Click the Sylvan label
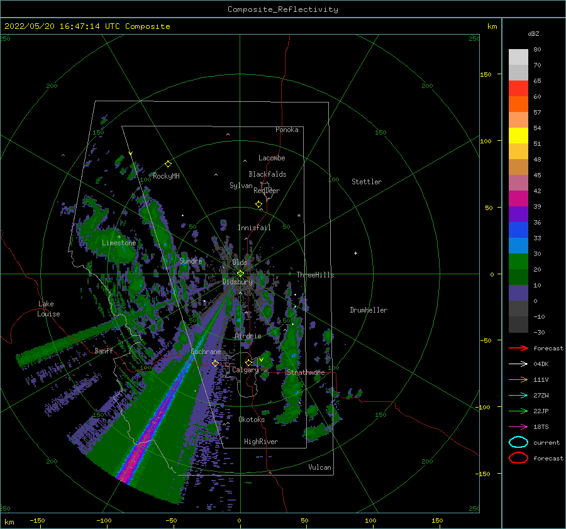This screenshot has width=566, height=529. coord(241,186)
